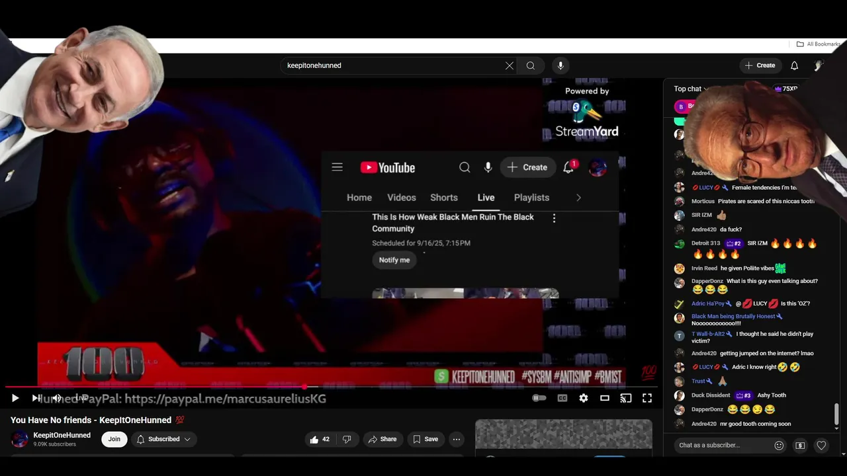The image size is (847, 476).
Task: Switch to theater mode
Action: pyautogui.click(x=604, y=398)
